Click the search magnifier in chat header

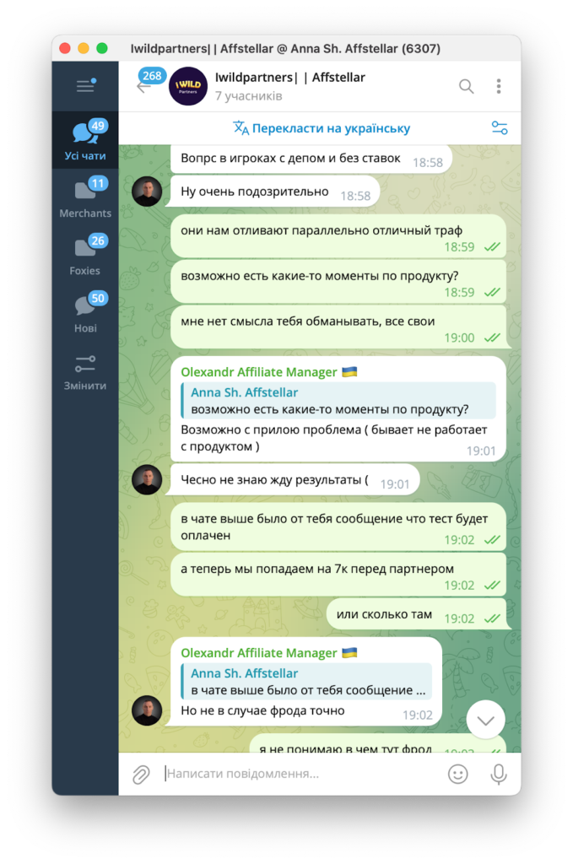point(466,86)
